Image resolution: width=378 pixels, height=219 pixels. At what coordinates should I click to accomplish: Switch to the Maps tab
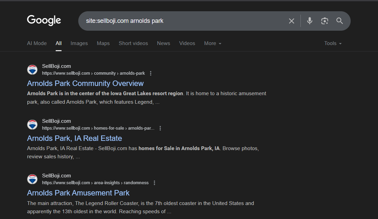tap(103, 43)
